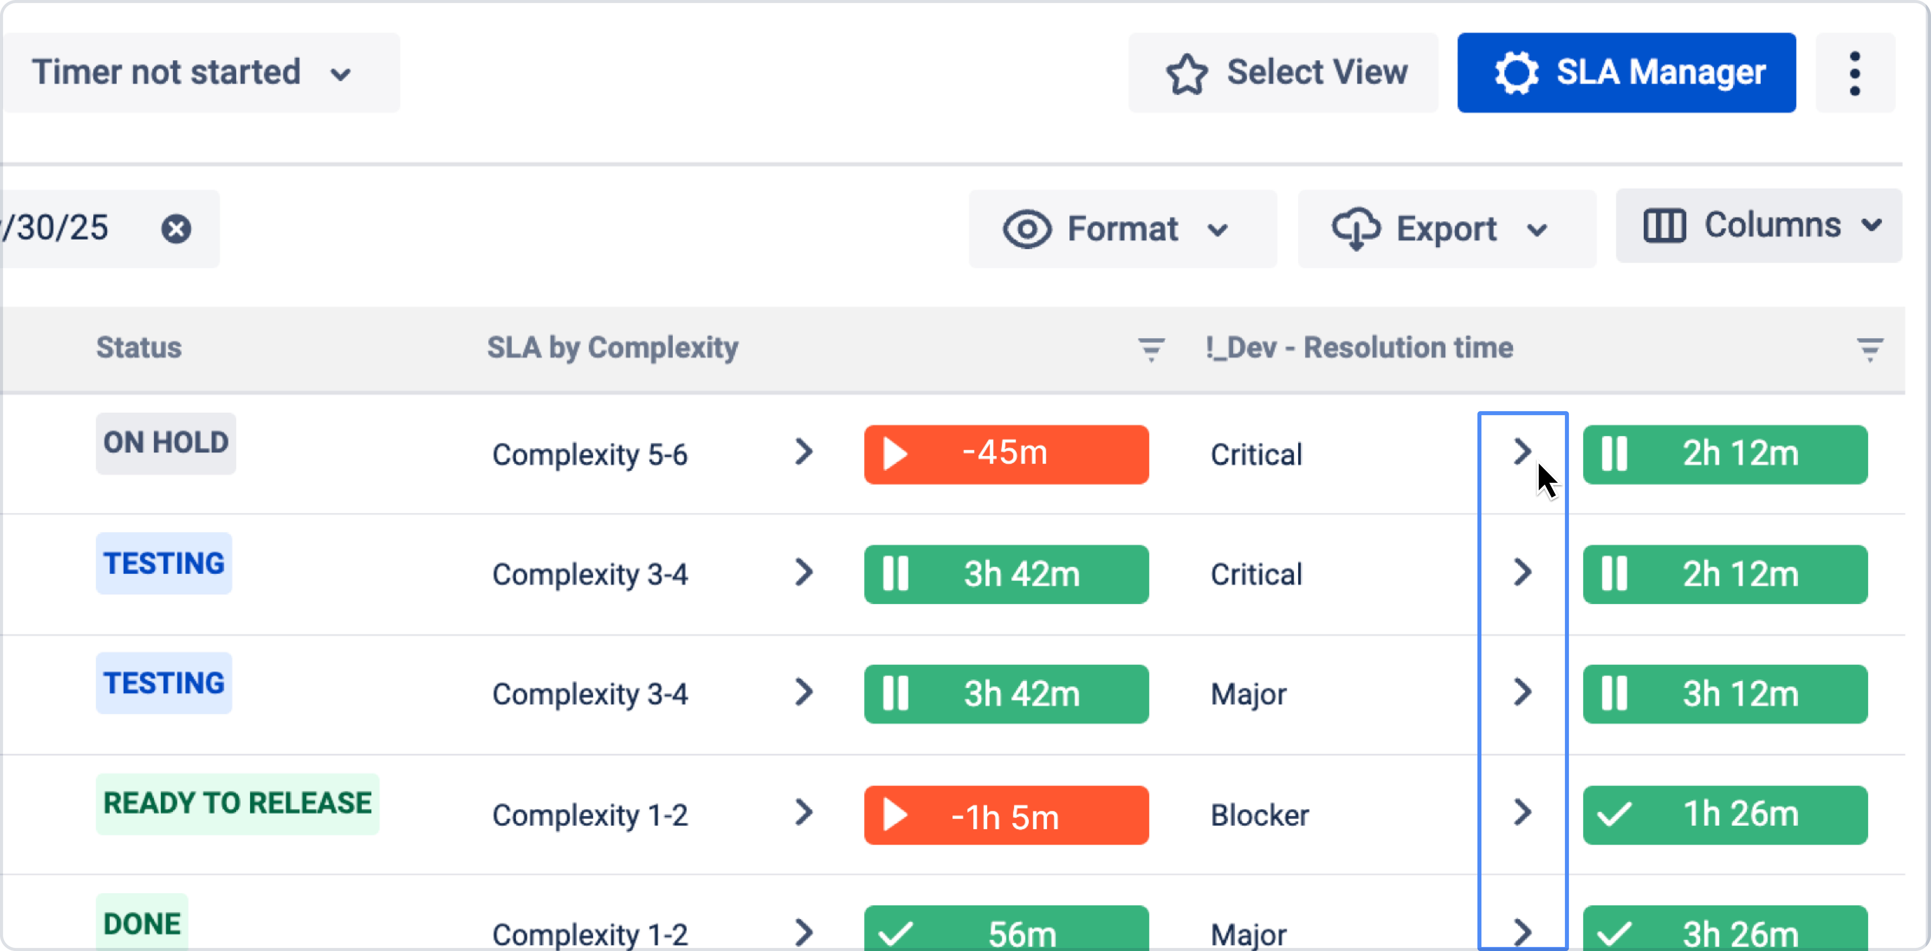Click the Status column header
Image resolution: width=1931 pixels, height=951 pixels.
139,348
